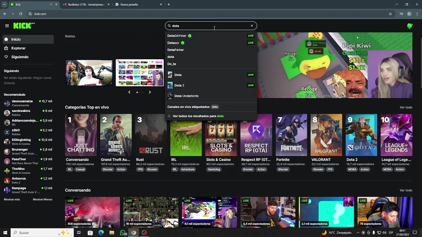Reload the page

coord(21,14)
